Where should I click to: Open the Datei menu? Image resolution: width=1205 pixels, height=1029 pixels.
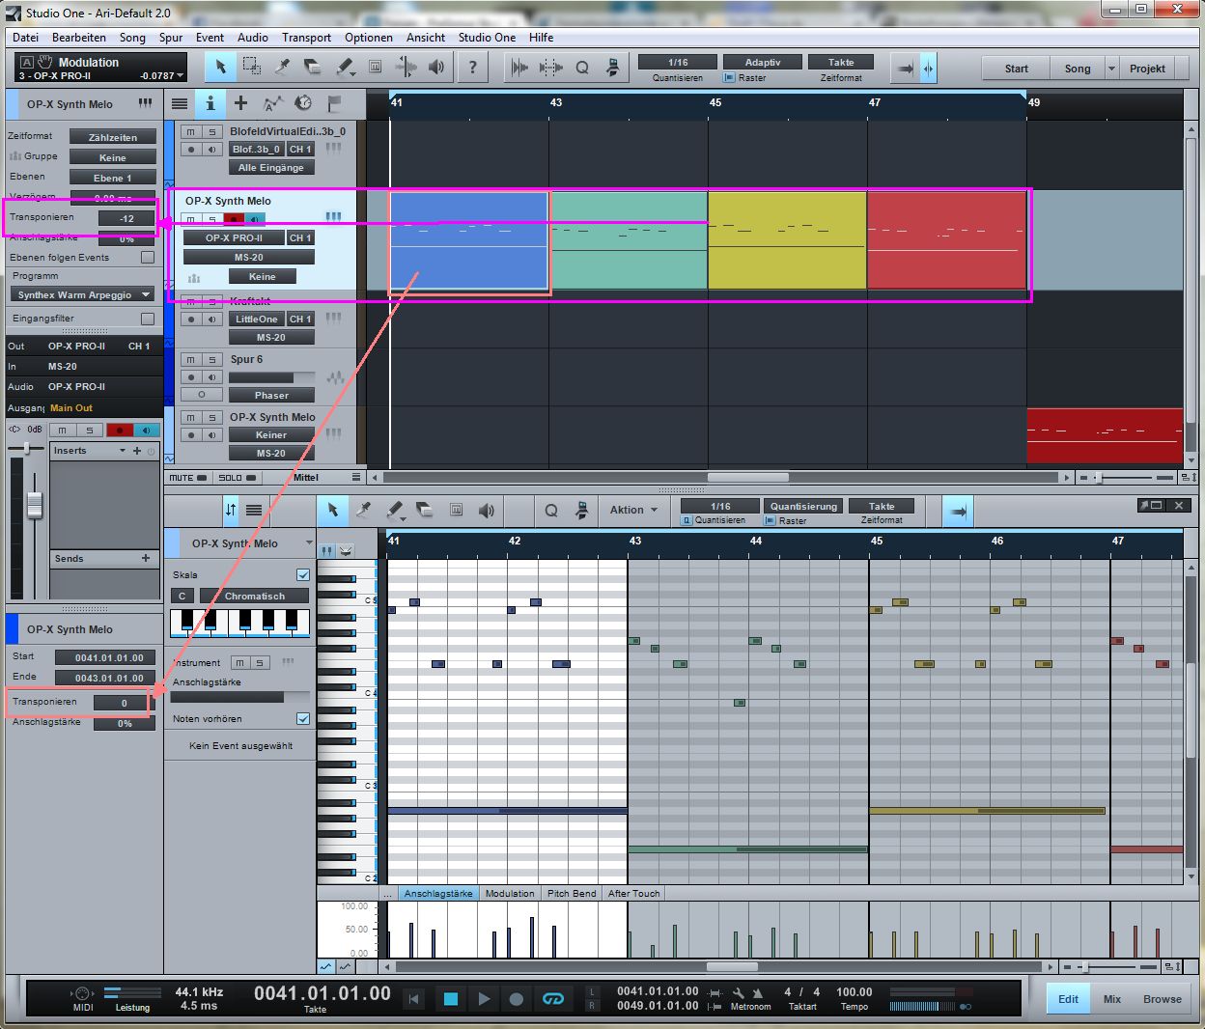26,38
